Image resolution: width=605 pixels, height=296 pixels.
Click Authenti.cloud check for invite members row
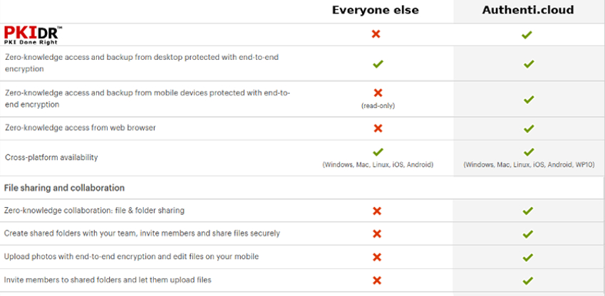point(527,280)
